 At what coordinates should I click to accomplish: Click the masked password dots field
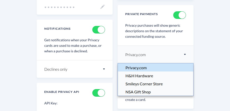pos(59,7)
